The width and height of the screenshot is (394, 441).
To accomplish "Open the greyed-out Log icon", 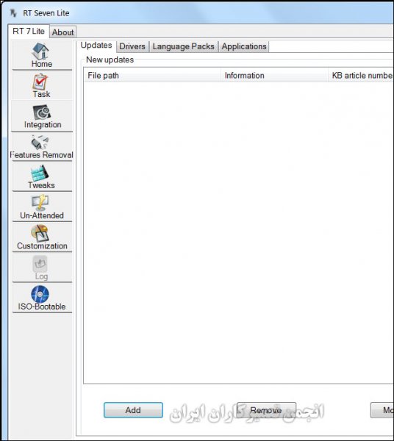I will (40, 264).
